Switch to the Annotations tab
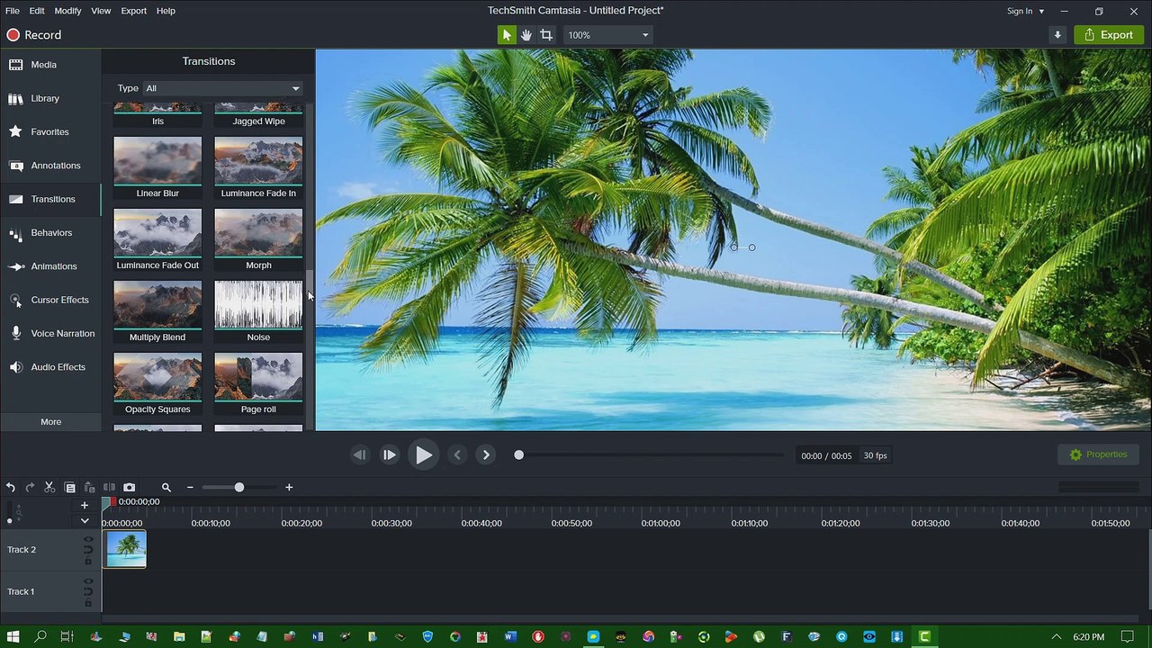Viewport: 1152px width, 648px height. (x=50, y=166)
